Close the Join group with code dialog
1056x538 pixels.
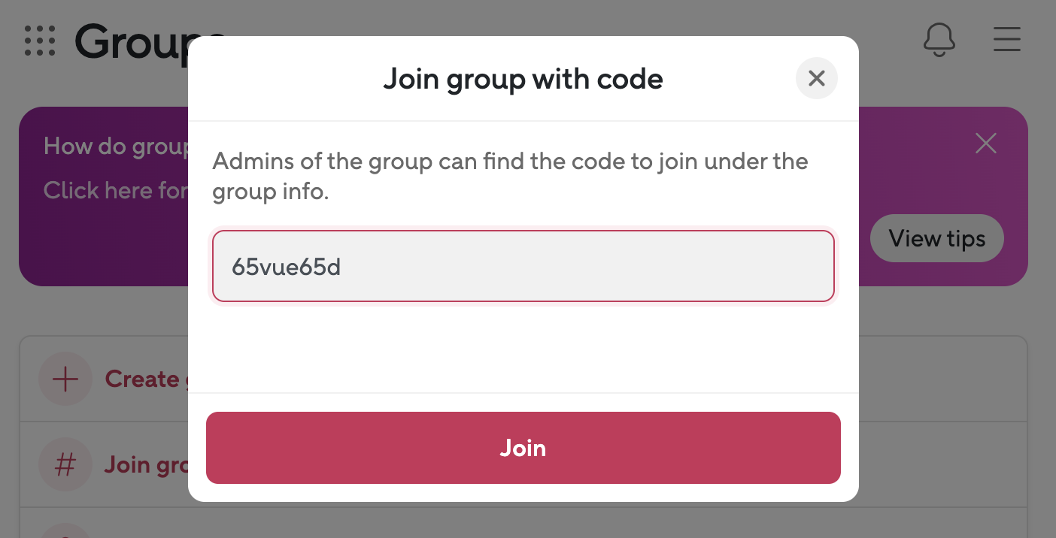[x=816, y=78]
